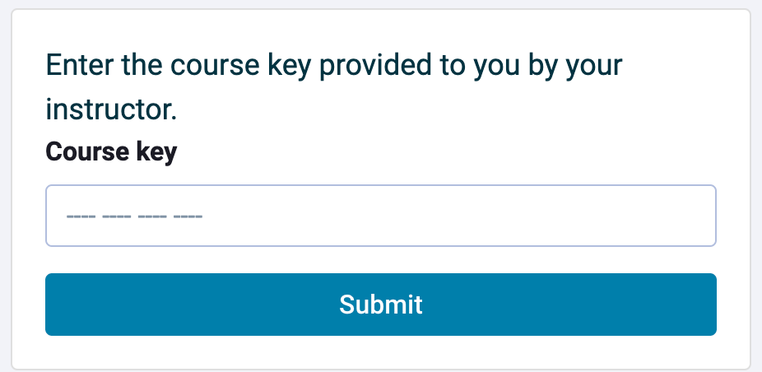This screenshot has width=762, height=372.
Task: Click the bold "Course key" label
Action: [111, 153]
